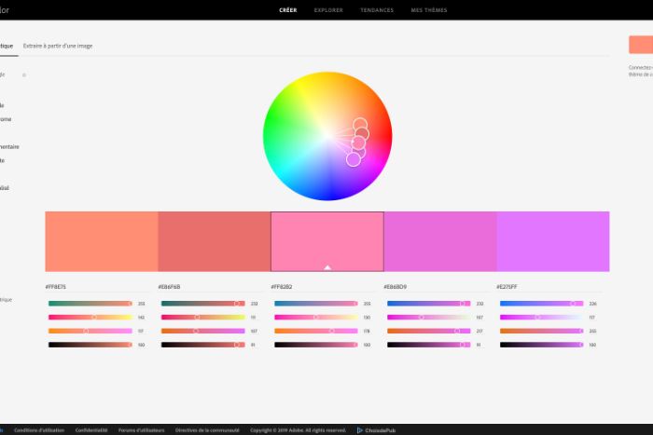Click the hex code field #FF8E75
Screen dimensions: 653x435
tap(58, 287)
